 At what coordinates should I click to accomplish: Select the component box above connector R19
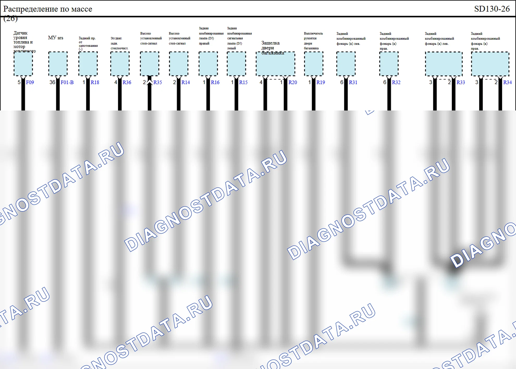314,64
